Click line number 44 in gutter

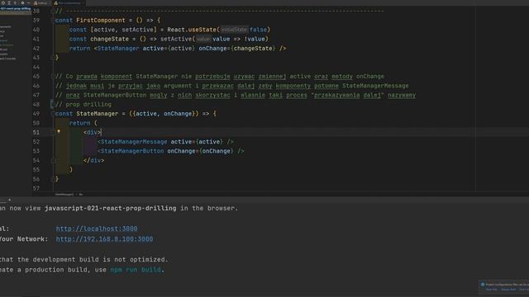[36, 67]
